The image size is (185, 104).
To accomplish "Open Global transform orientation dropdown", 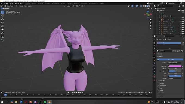I will pyautogui.click(x=68, y=6).
